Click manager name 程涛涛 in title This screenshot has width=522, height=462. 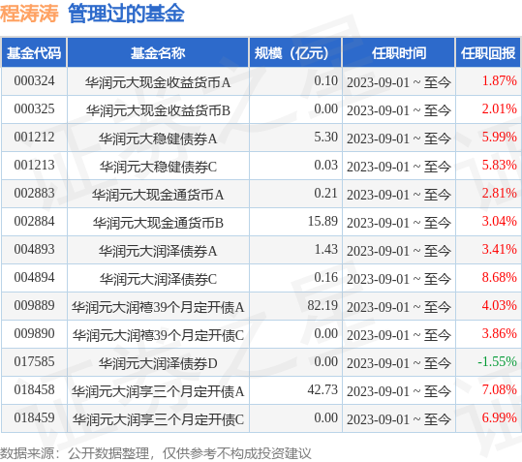(29, 14)
